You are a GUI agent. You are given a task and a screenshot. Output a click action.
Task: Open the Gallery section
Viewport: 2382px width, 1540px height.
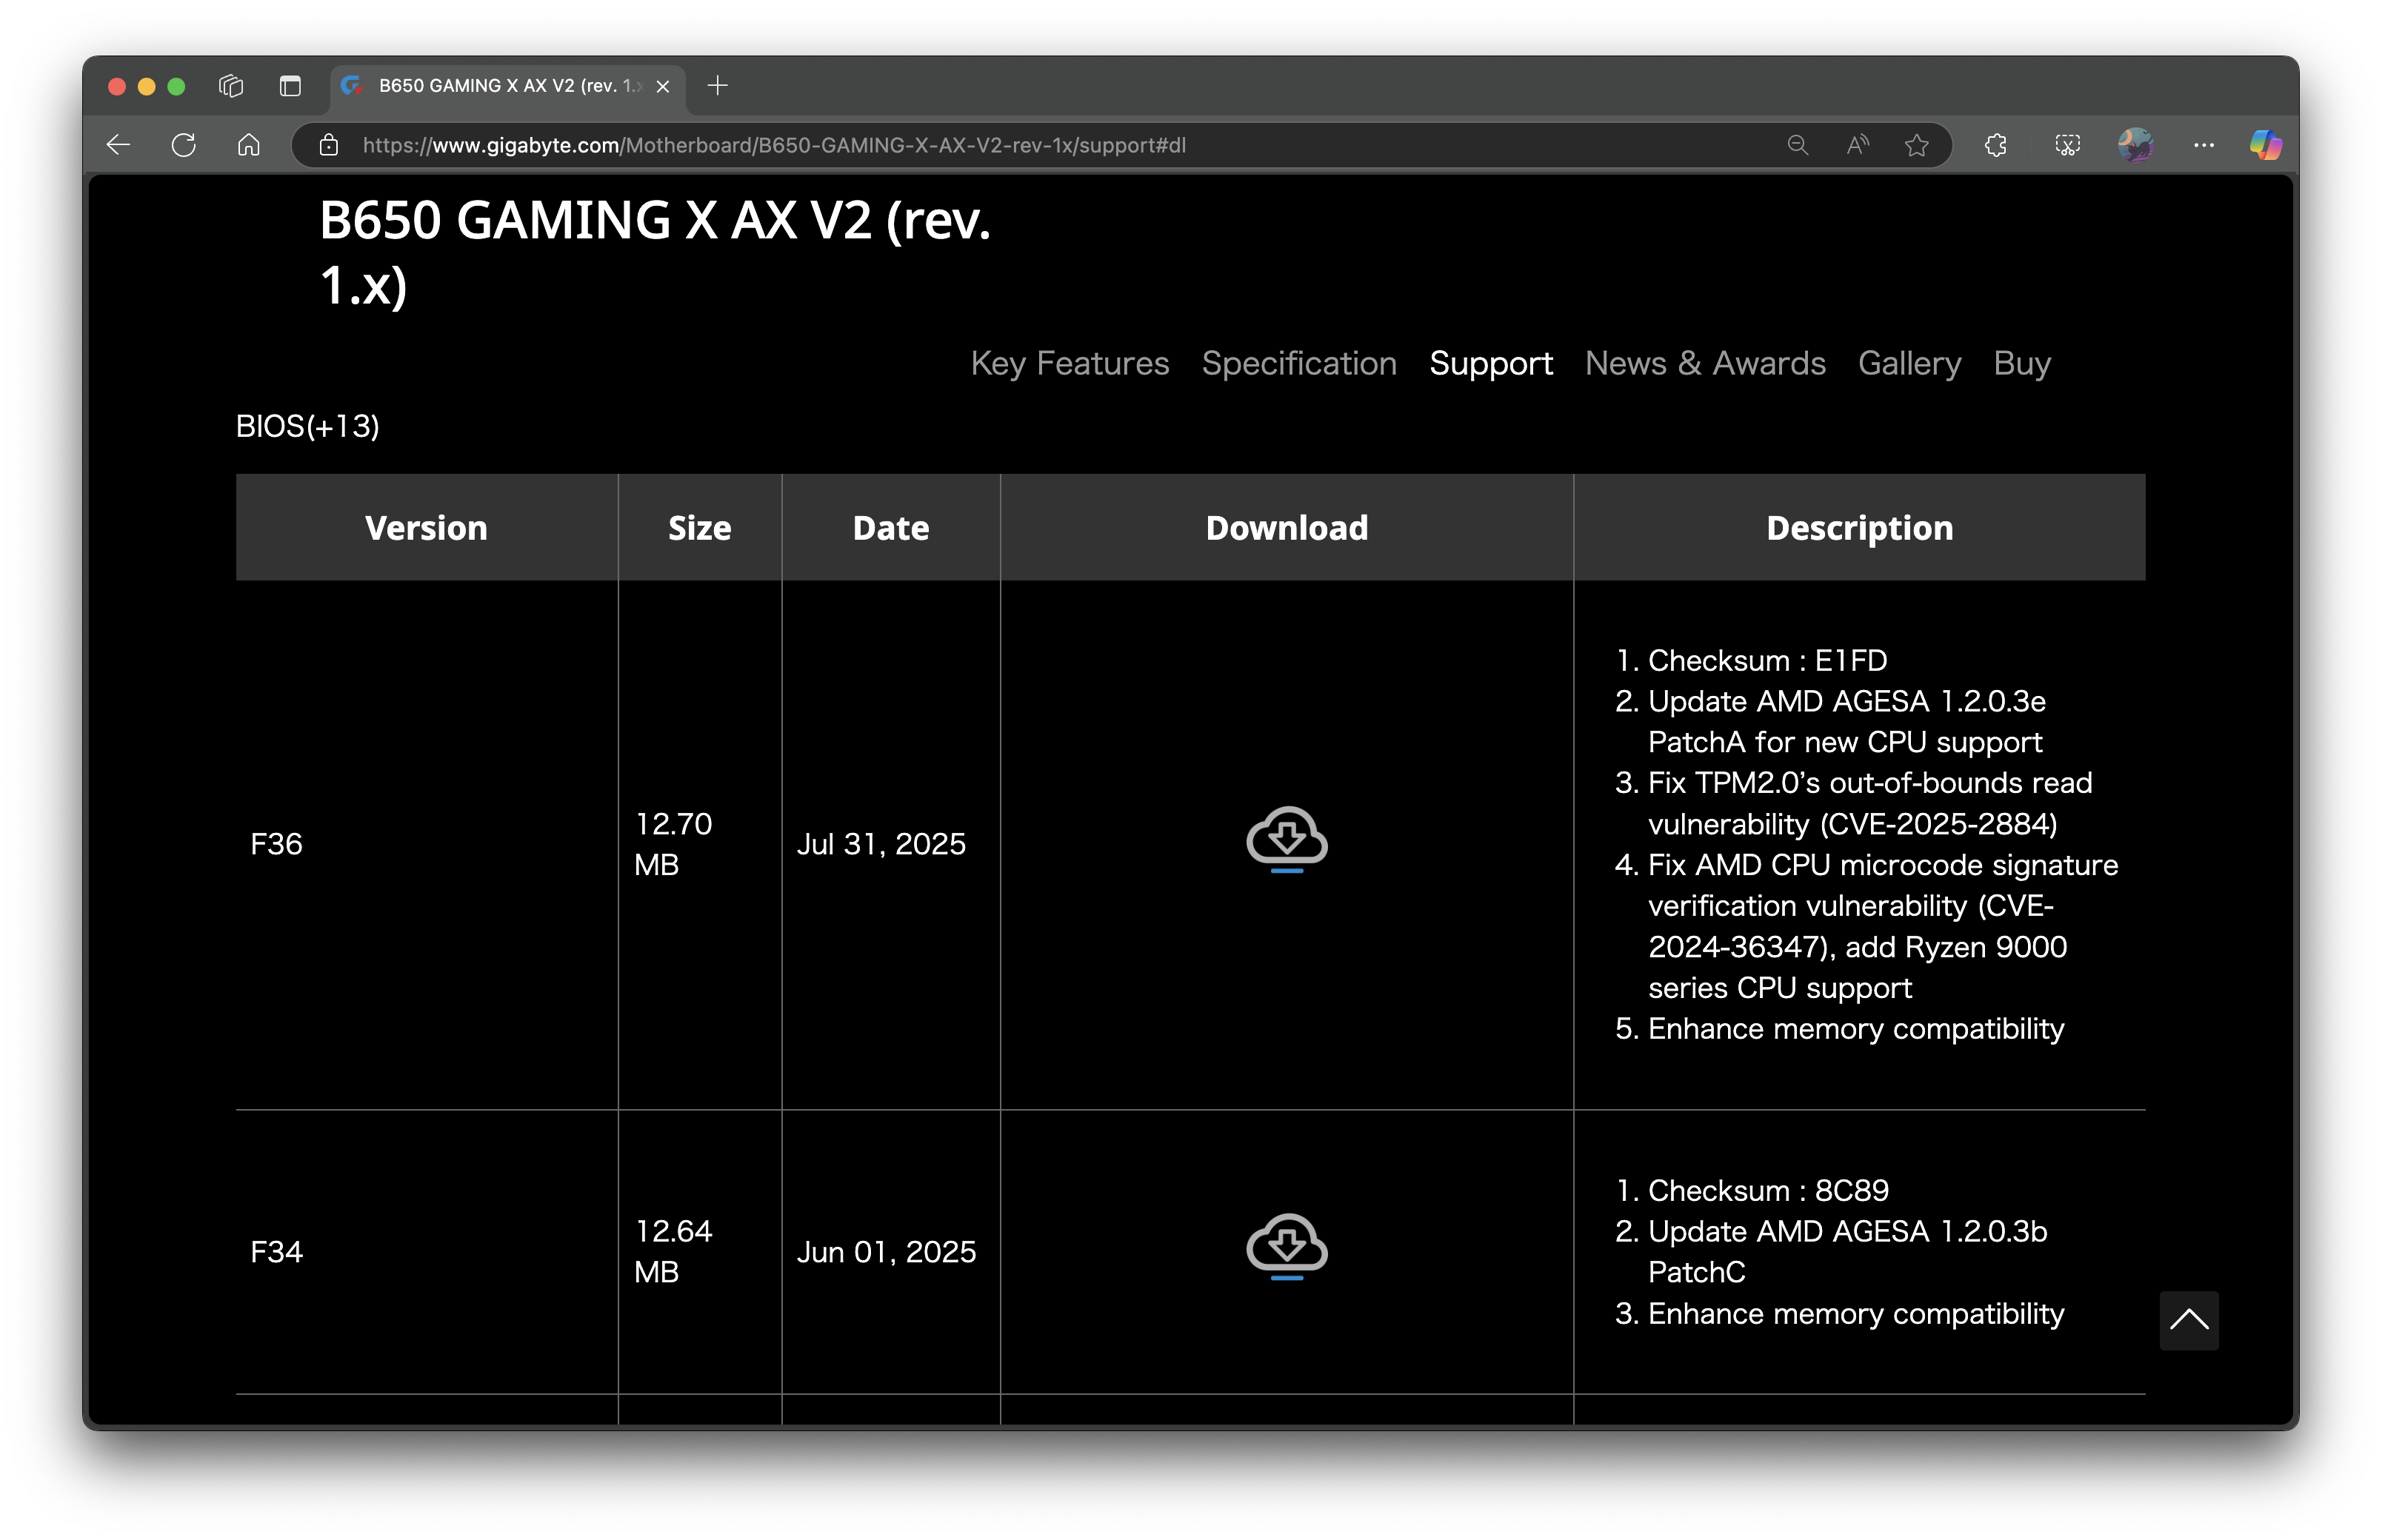point(1908,363)
